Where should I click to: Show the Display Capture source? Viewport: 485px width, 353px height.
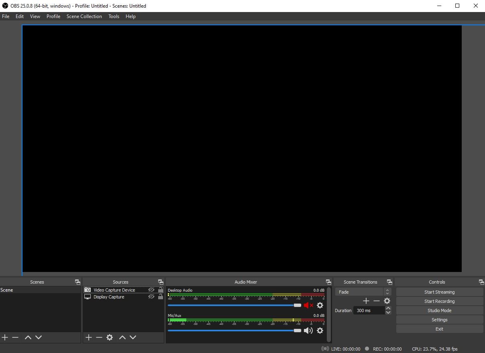pos(151,297)
